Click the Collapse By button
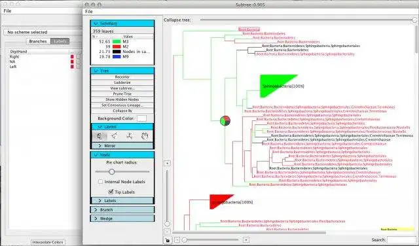The height and width of the screenshot is (246, 419). click(x=122, y=111)
